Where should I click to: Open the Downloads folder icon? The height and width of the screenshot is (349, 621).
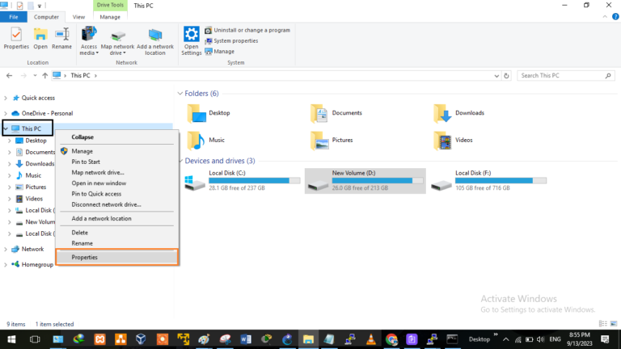[441, 113]
